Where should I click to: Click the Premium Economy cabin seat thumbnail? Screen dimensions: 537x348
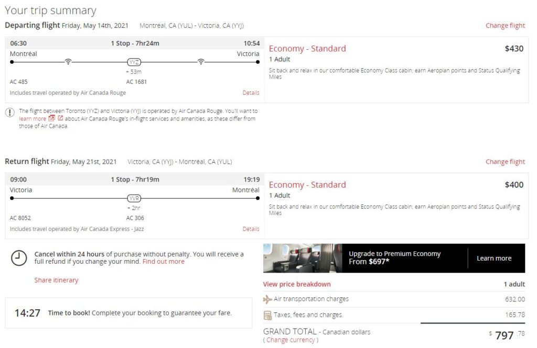[x=303, y=258]
